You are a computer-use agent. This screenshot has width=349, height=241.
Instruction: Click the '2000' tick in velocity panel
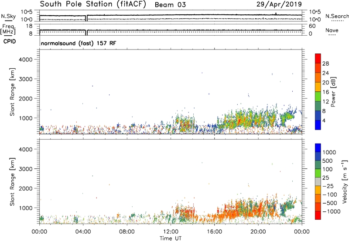[26, 188]
